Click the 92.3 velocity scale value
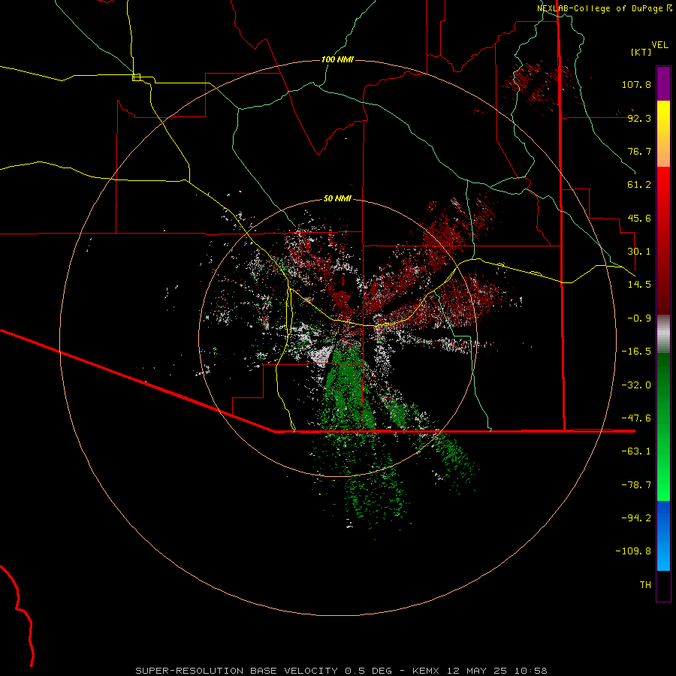The image size is (676, 676). tap(639, 118)
